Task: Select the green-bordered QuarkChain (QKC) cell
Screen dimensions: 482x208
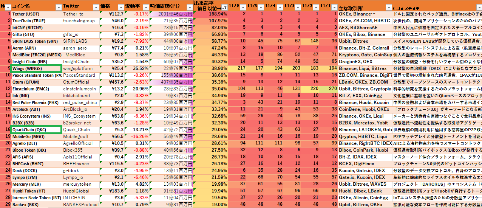Action: point(36,130)
